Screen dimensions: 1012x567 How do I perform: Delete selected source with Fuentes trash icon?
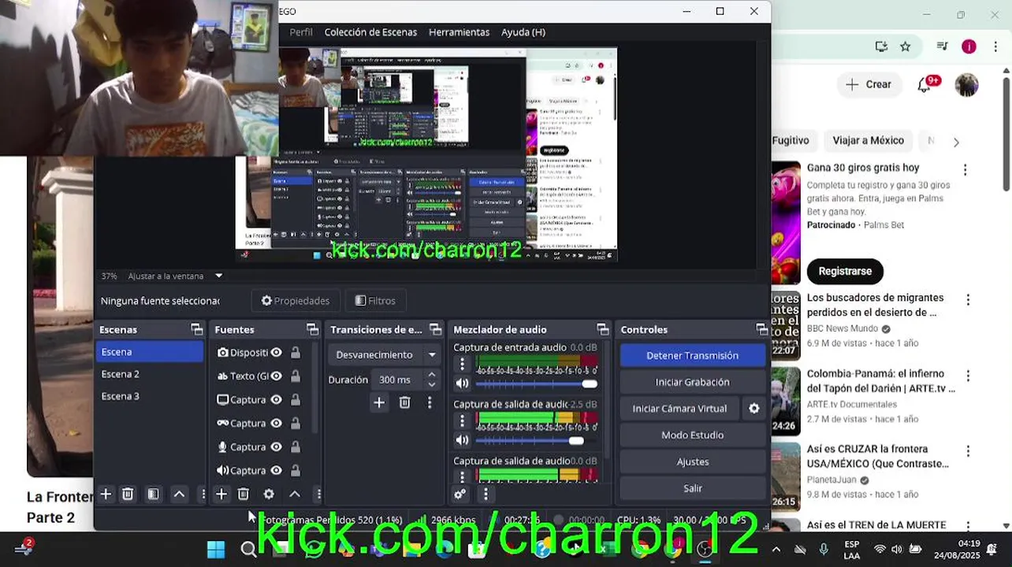pyautogui.click(x=244, y=495)
